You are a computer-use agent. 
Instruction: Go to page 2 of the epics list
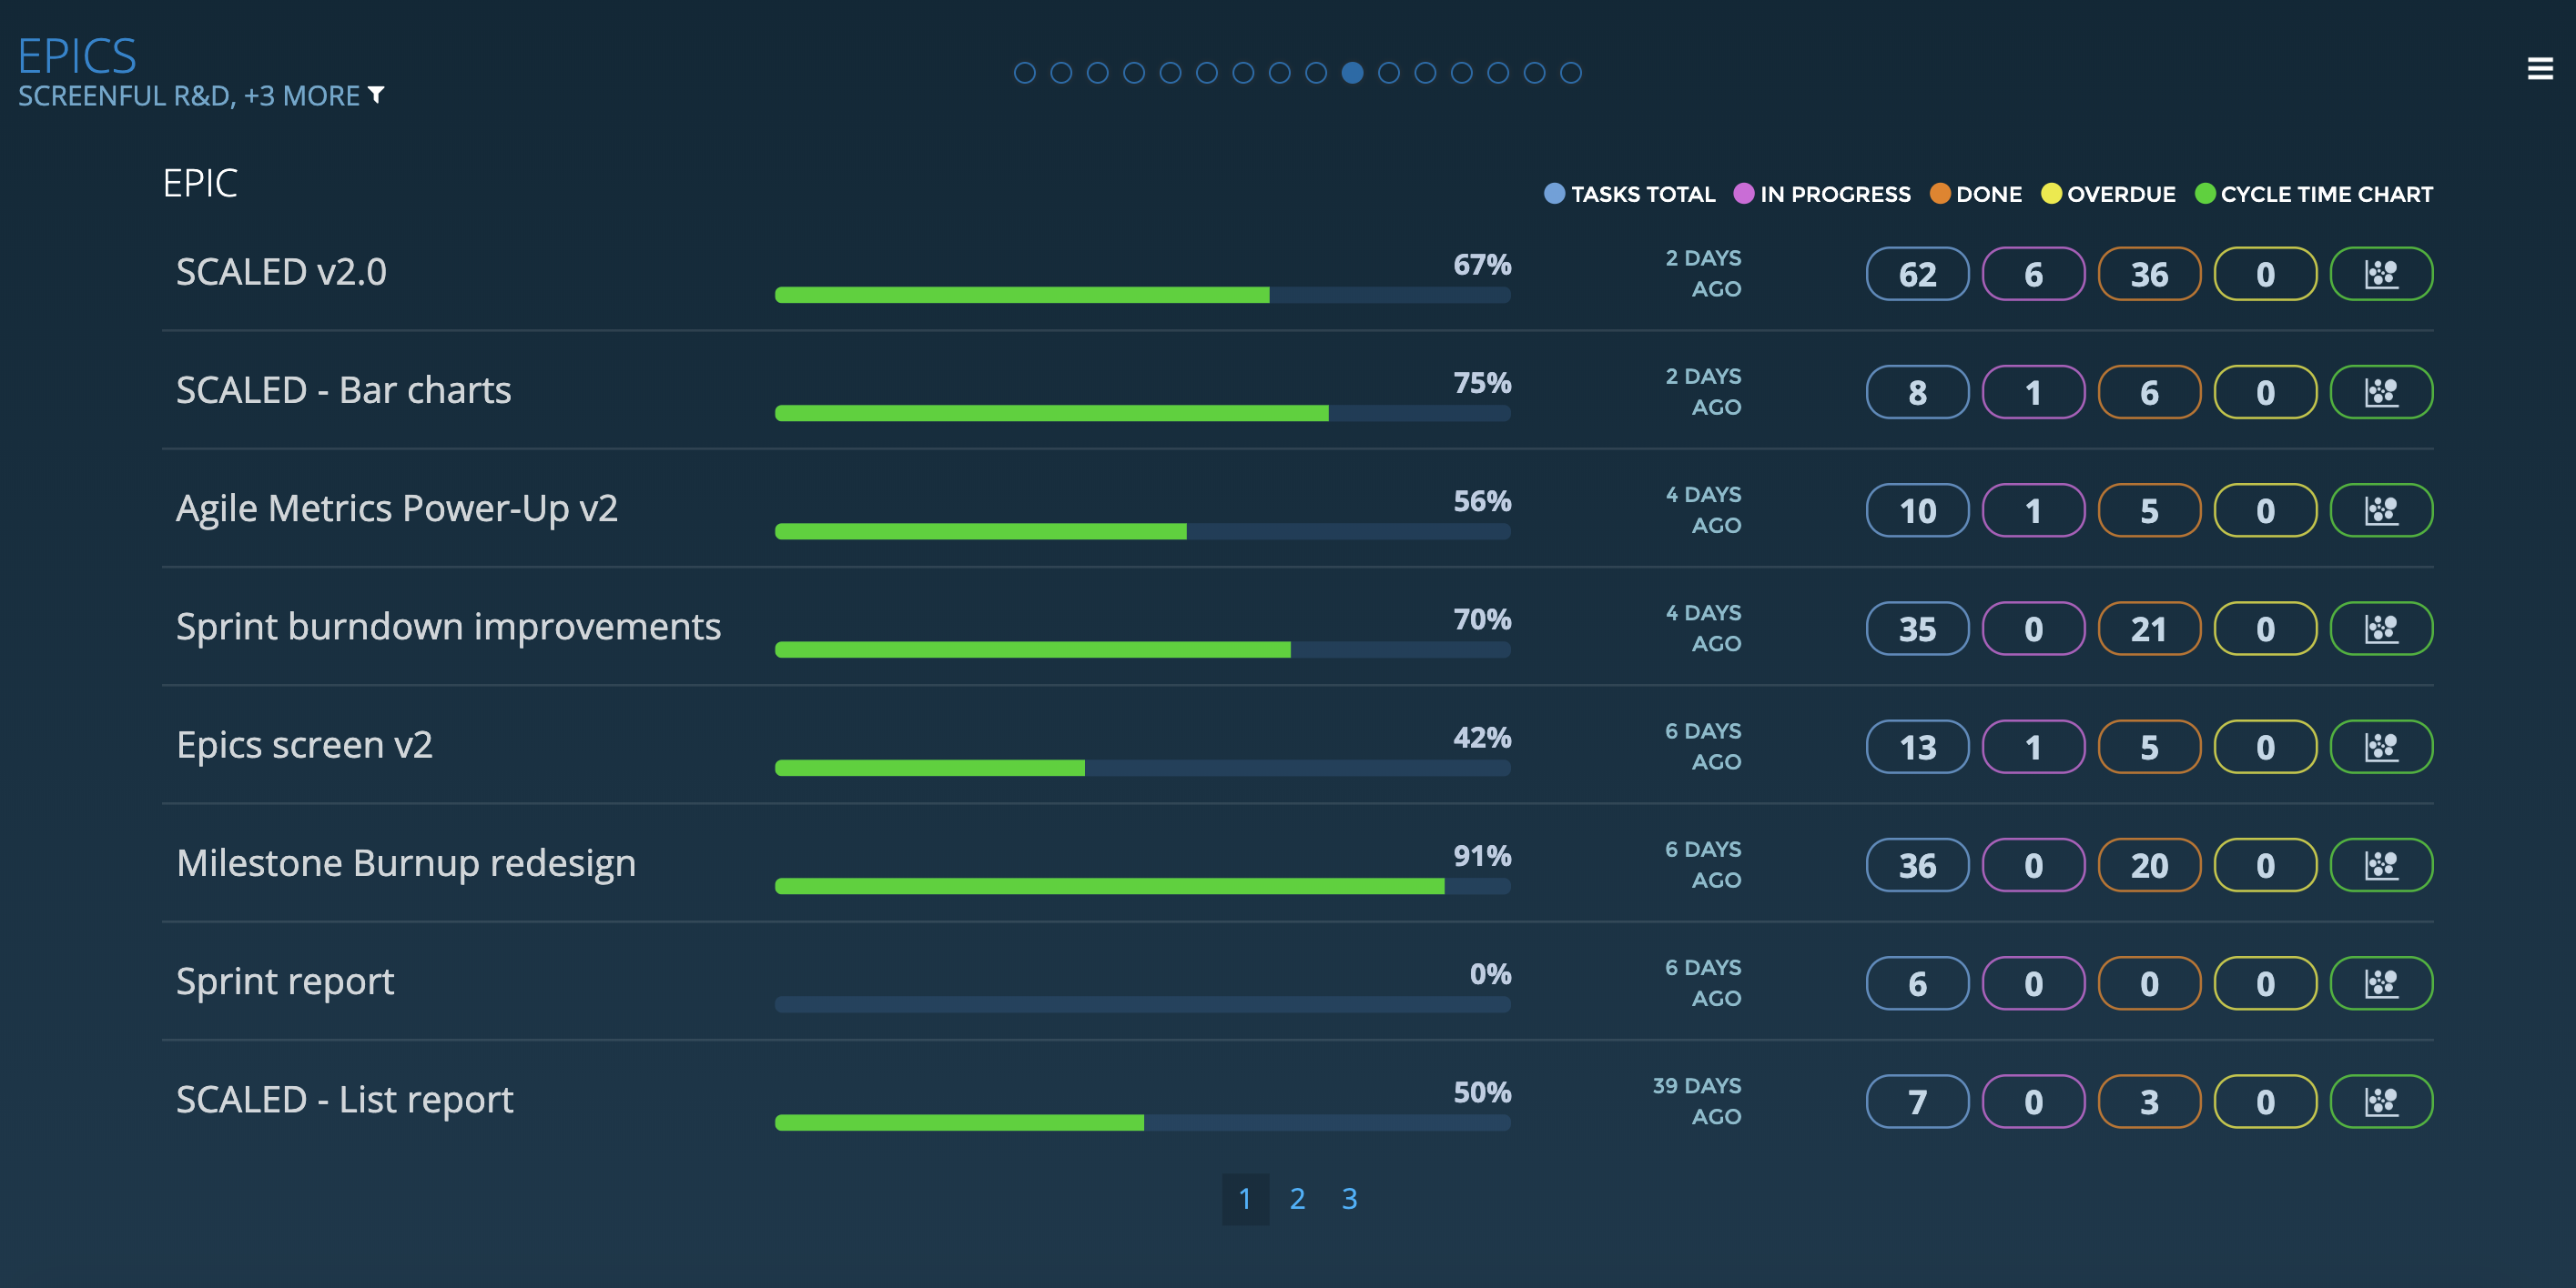coord(1297,1200)
